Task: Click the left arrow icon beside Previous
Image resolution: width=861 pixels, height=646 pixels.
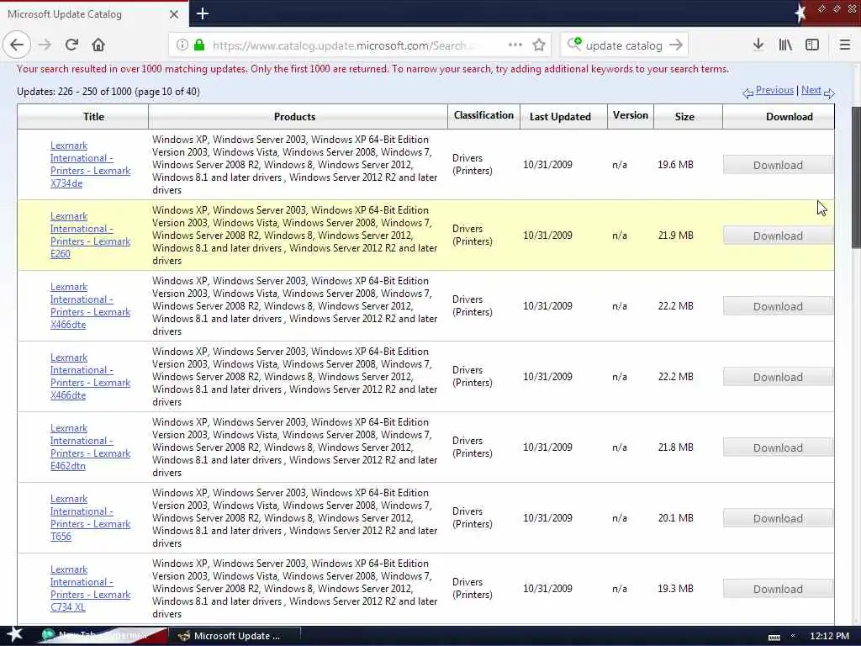Action: click(x=747, y=93)
